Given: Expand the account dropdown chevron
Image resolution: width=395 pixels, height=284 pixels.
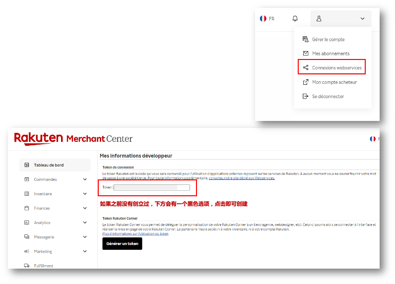Looking at the screenshot, I should point(363,19).
